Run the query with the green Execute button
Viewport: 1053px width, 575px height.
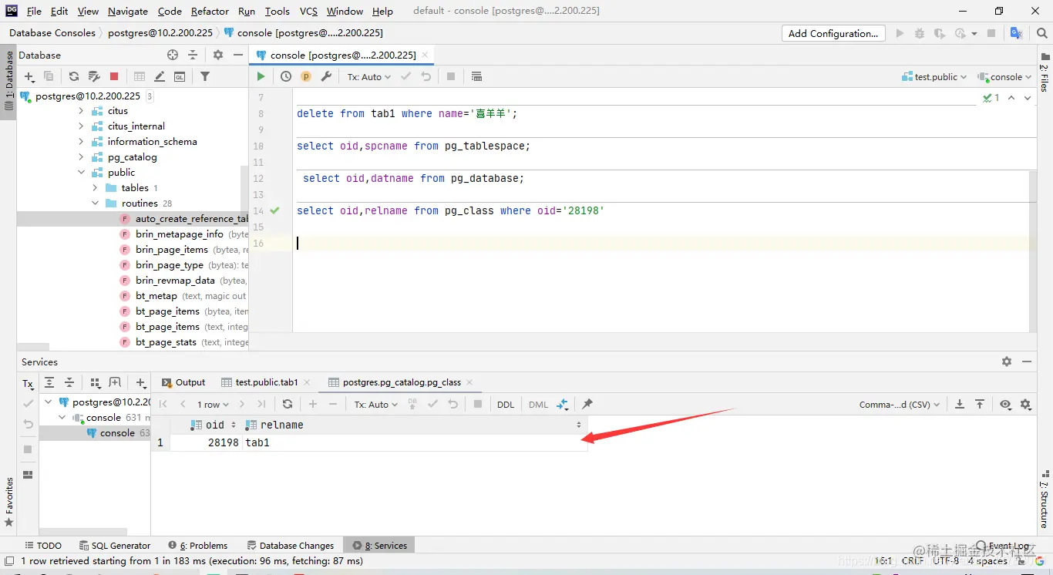261,76
